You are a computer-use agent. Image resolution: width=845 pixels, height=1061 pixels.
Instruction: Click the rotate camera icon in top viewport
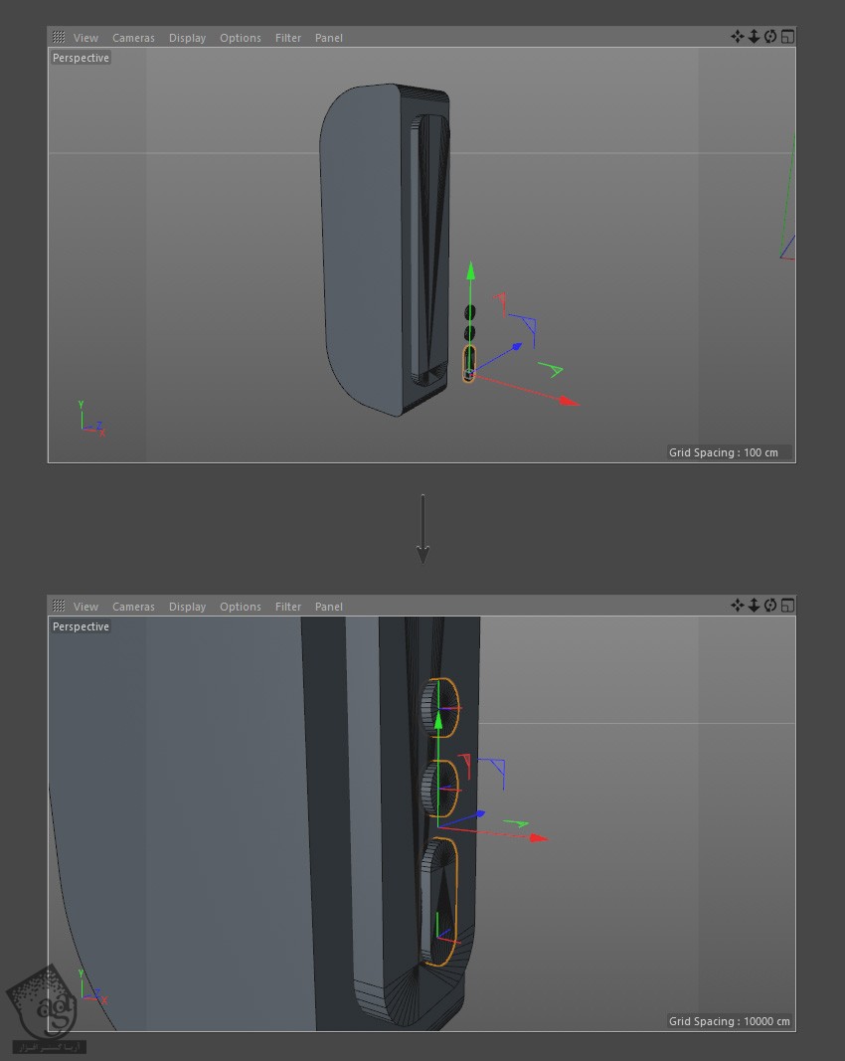770,37
